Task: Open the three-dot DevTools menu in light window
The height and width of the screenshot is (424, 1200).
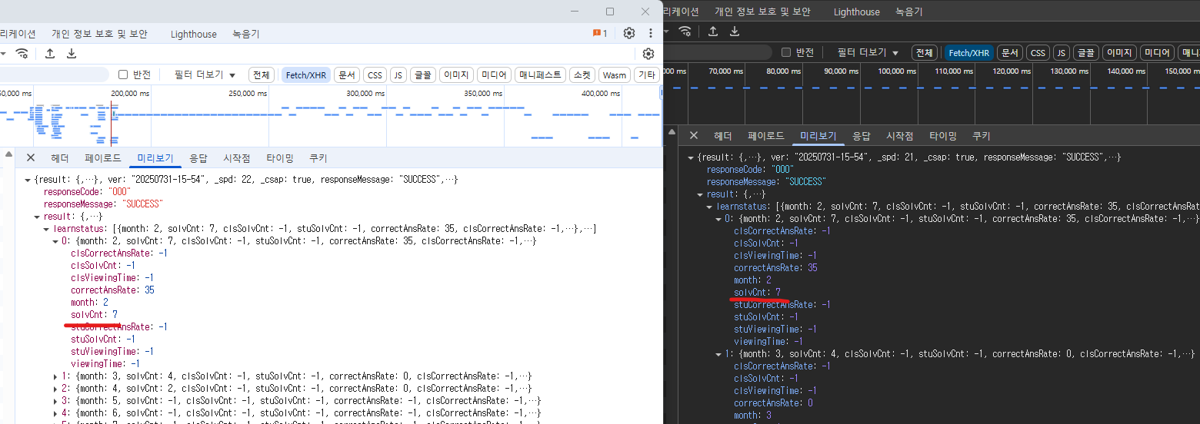Action: click(x=651, y=33)
